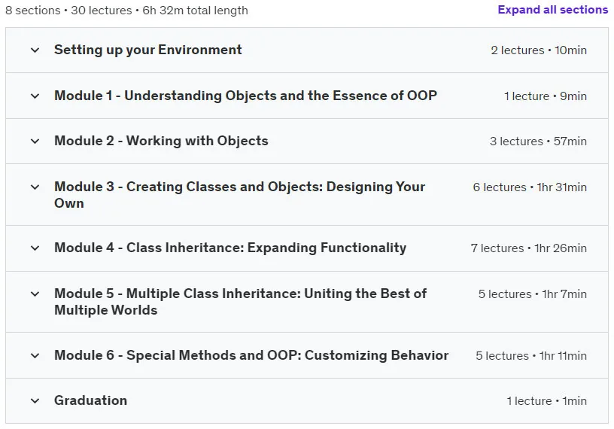
Task: Expand the Module 4 chevron arrow
Action: click(35, 248)
